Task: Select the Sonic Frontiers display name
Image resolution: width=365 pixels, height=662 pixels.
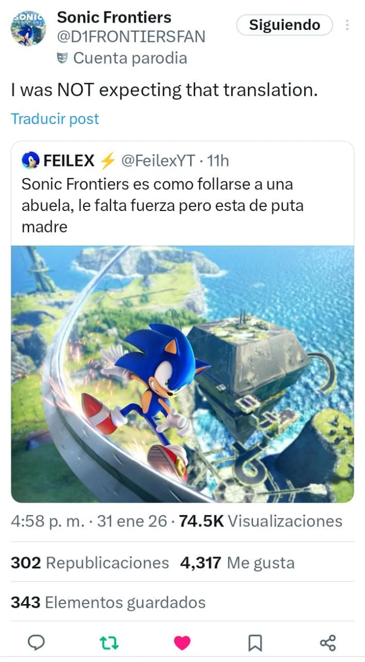Action: tap(114, 17)
